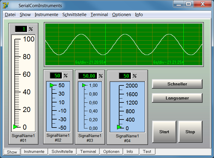This screenshot has width=214, height=158.
Task: Click the SignalName1 #01 label
Action: coord(23,138)
